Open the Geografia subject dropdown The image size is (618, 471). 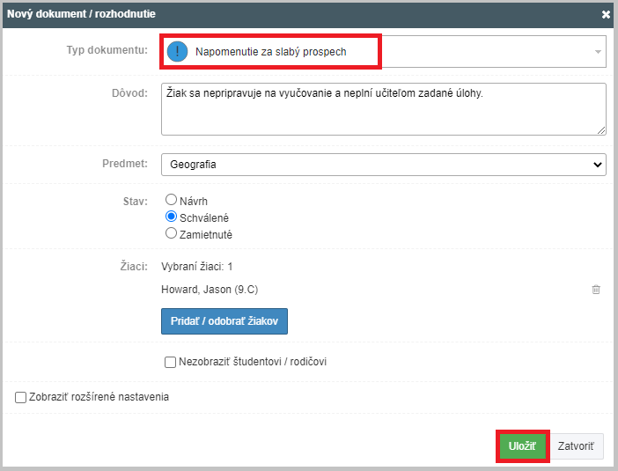tap(384, 165)
